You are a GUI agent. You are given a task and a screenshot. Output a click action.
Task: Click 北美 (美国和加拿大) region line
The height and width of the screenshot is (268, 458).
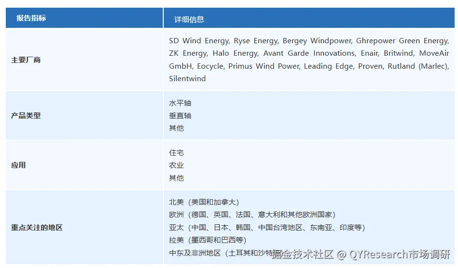[204, 202]
